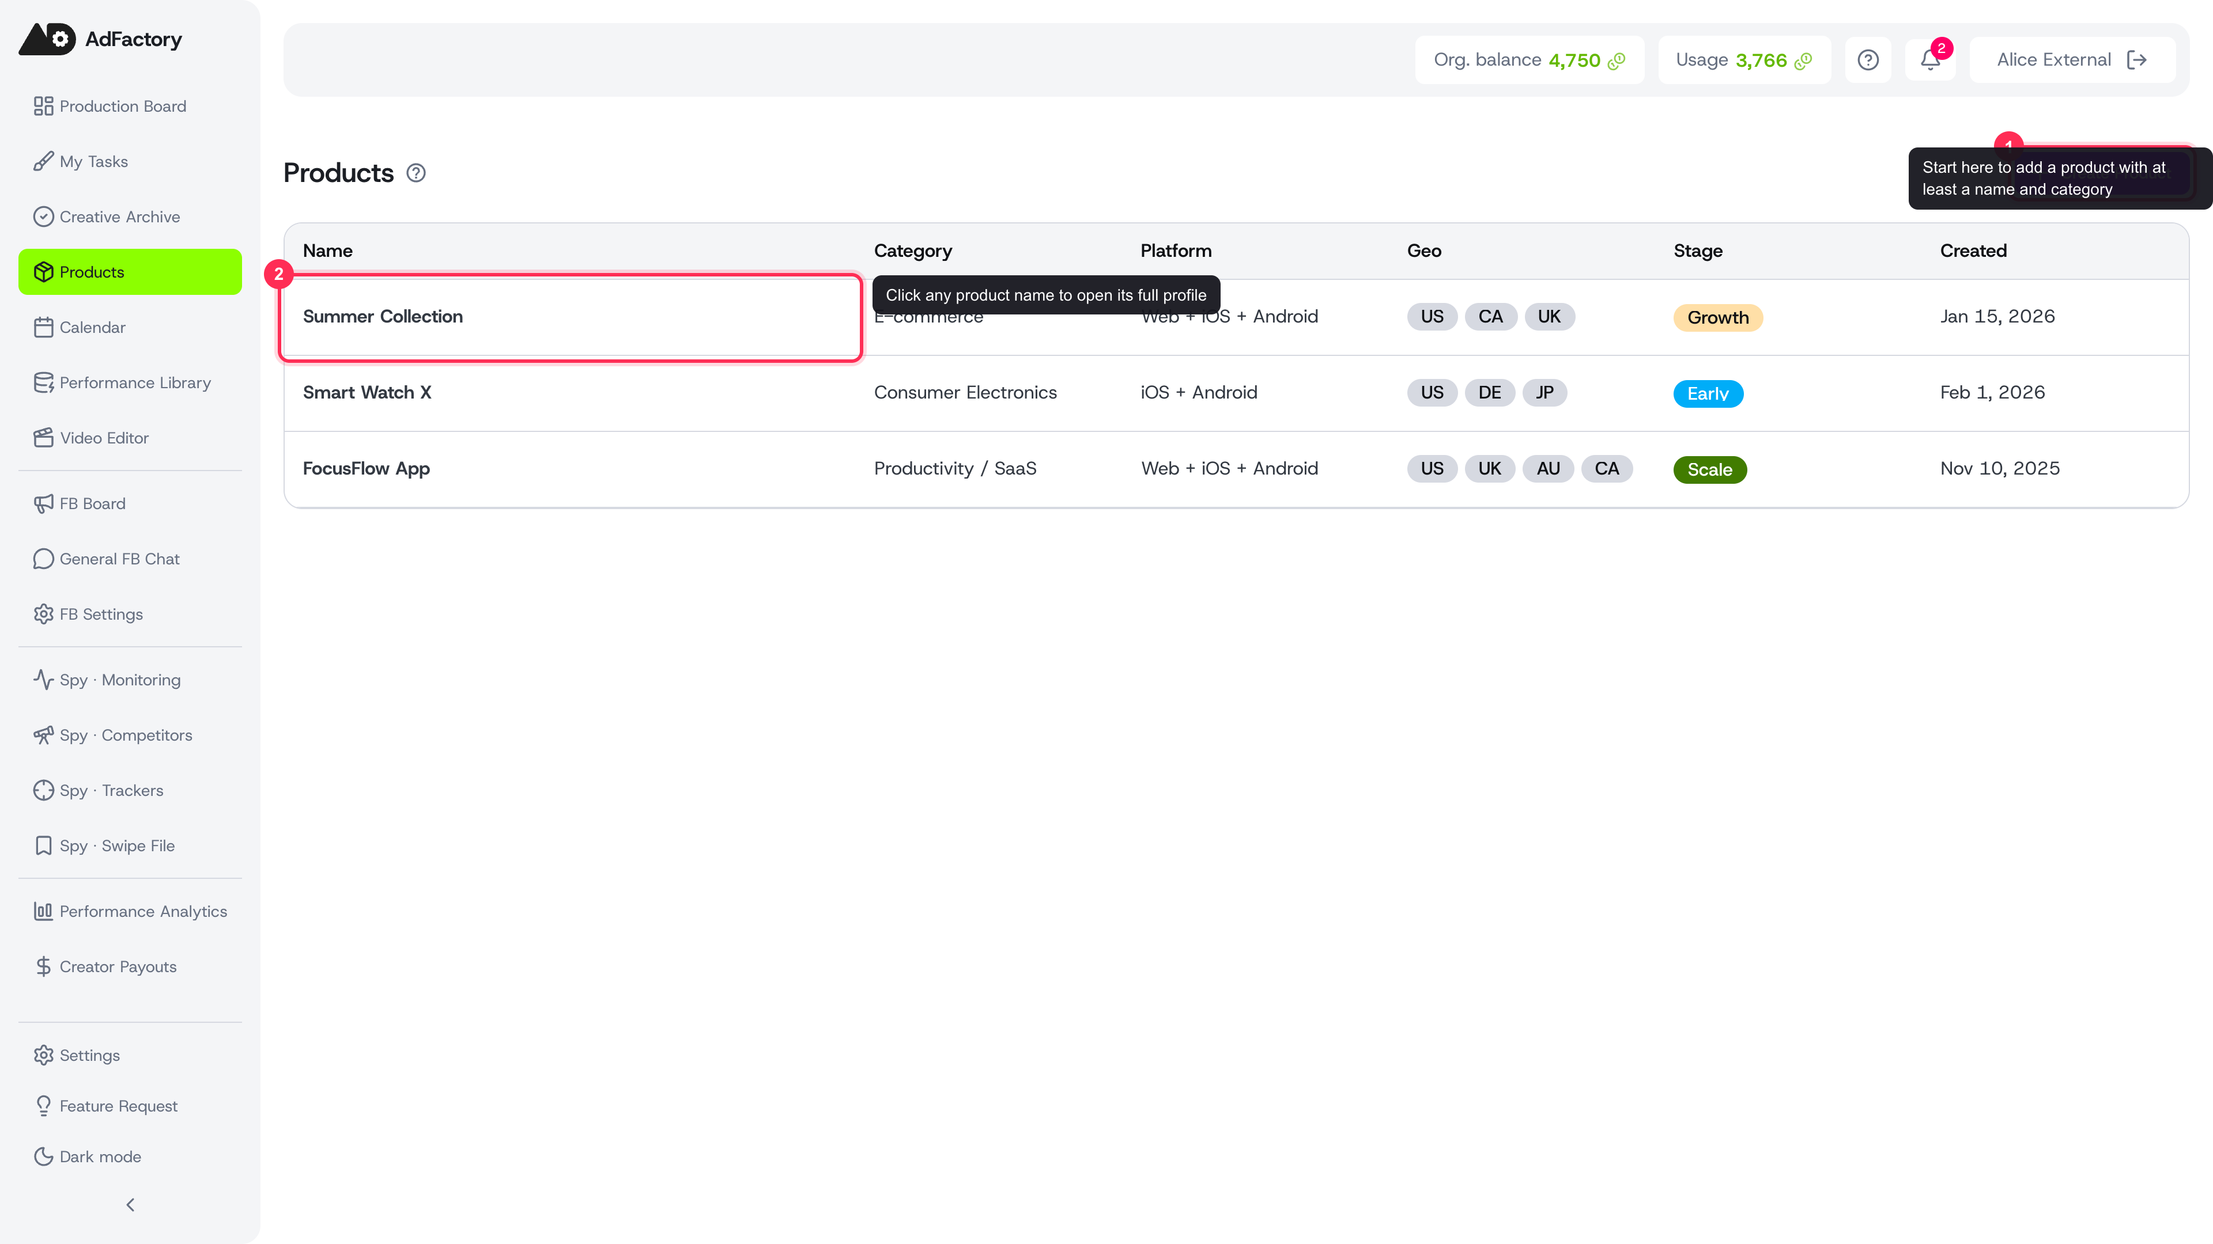The width and height of the screenshot is (2213, 1244).
Task: Open notifications bell
Action: pyautogui.click(x=1929, y=60)
